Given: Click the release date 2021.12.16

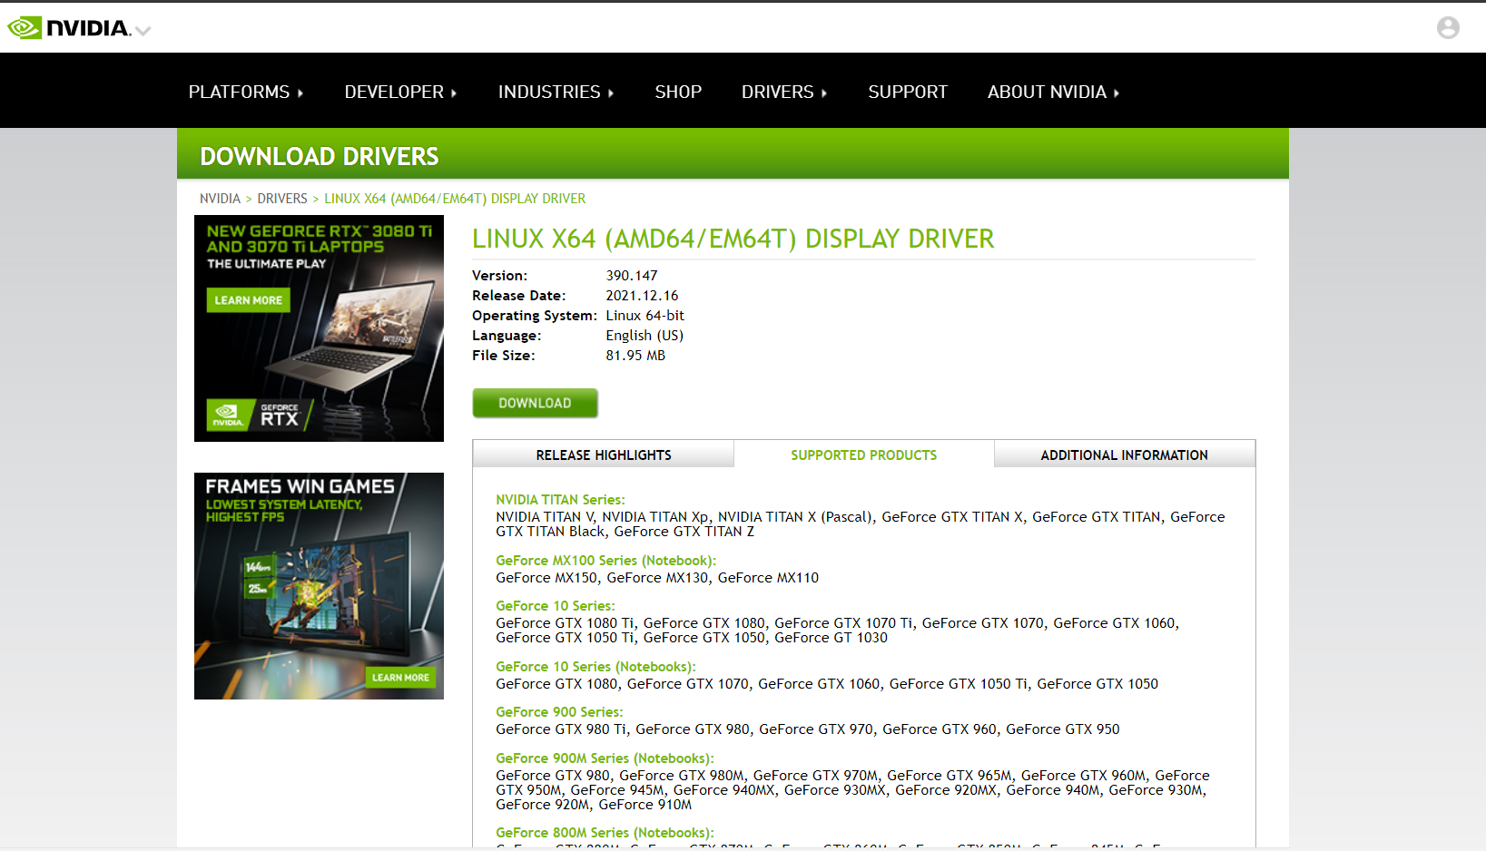Looking at the screenshot, I should coord(642,296).
